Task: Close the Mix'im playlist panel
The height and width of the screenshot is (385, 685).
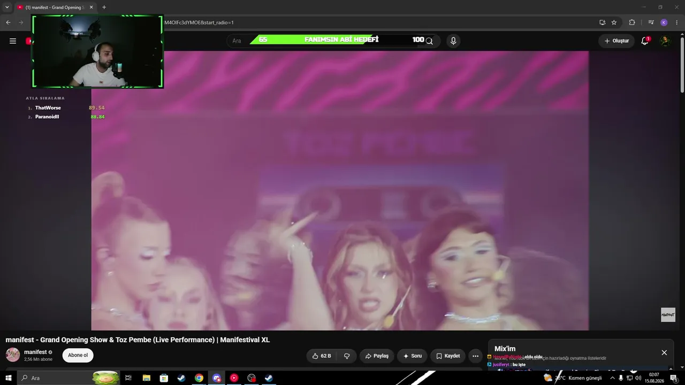Action: click(664, 352)
